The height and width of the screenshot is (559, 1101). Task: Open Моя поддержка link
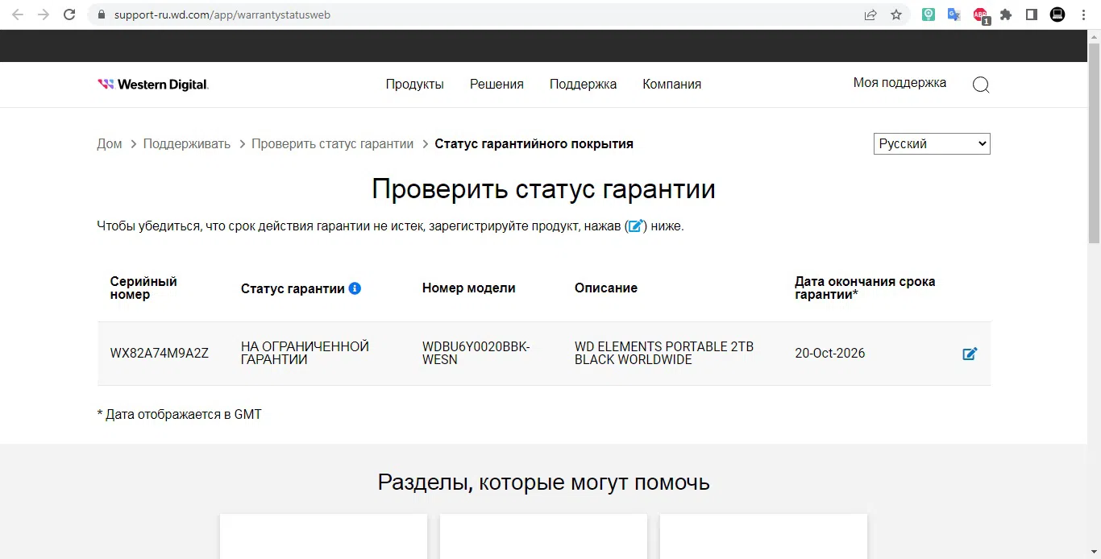899,83
